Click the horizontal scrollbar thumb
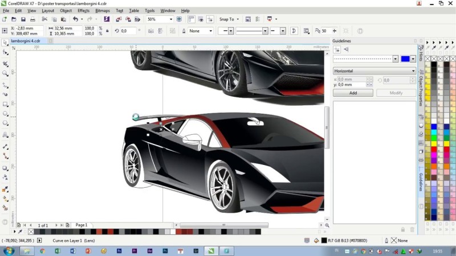The image size is (456, 256). (x=223, y=225)
